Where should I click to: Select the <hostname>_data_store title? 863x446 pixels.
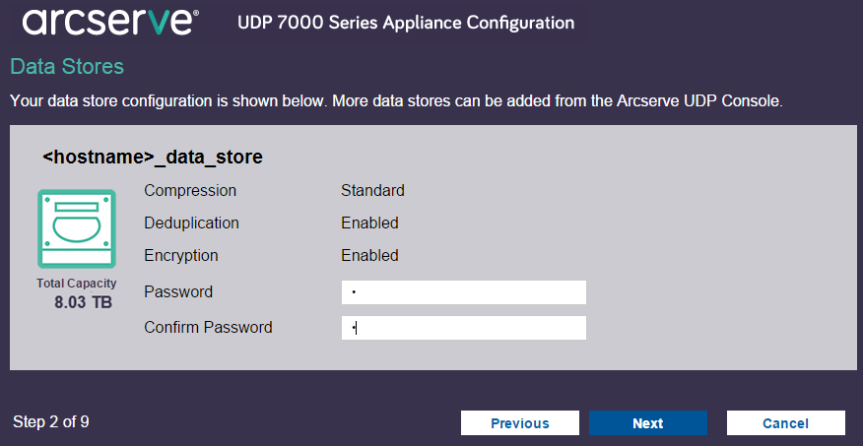click(153, 157)
